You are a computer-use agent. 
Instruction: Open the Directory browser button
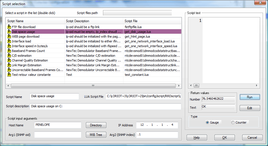pos(96,125)
